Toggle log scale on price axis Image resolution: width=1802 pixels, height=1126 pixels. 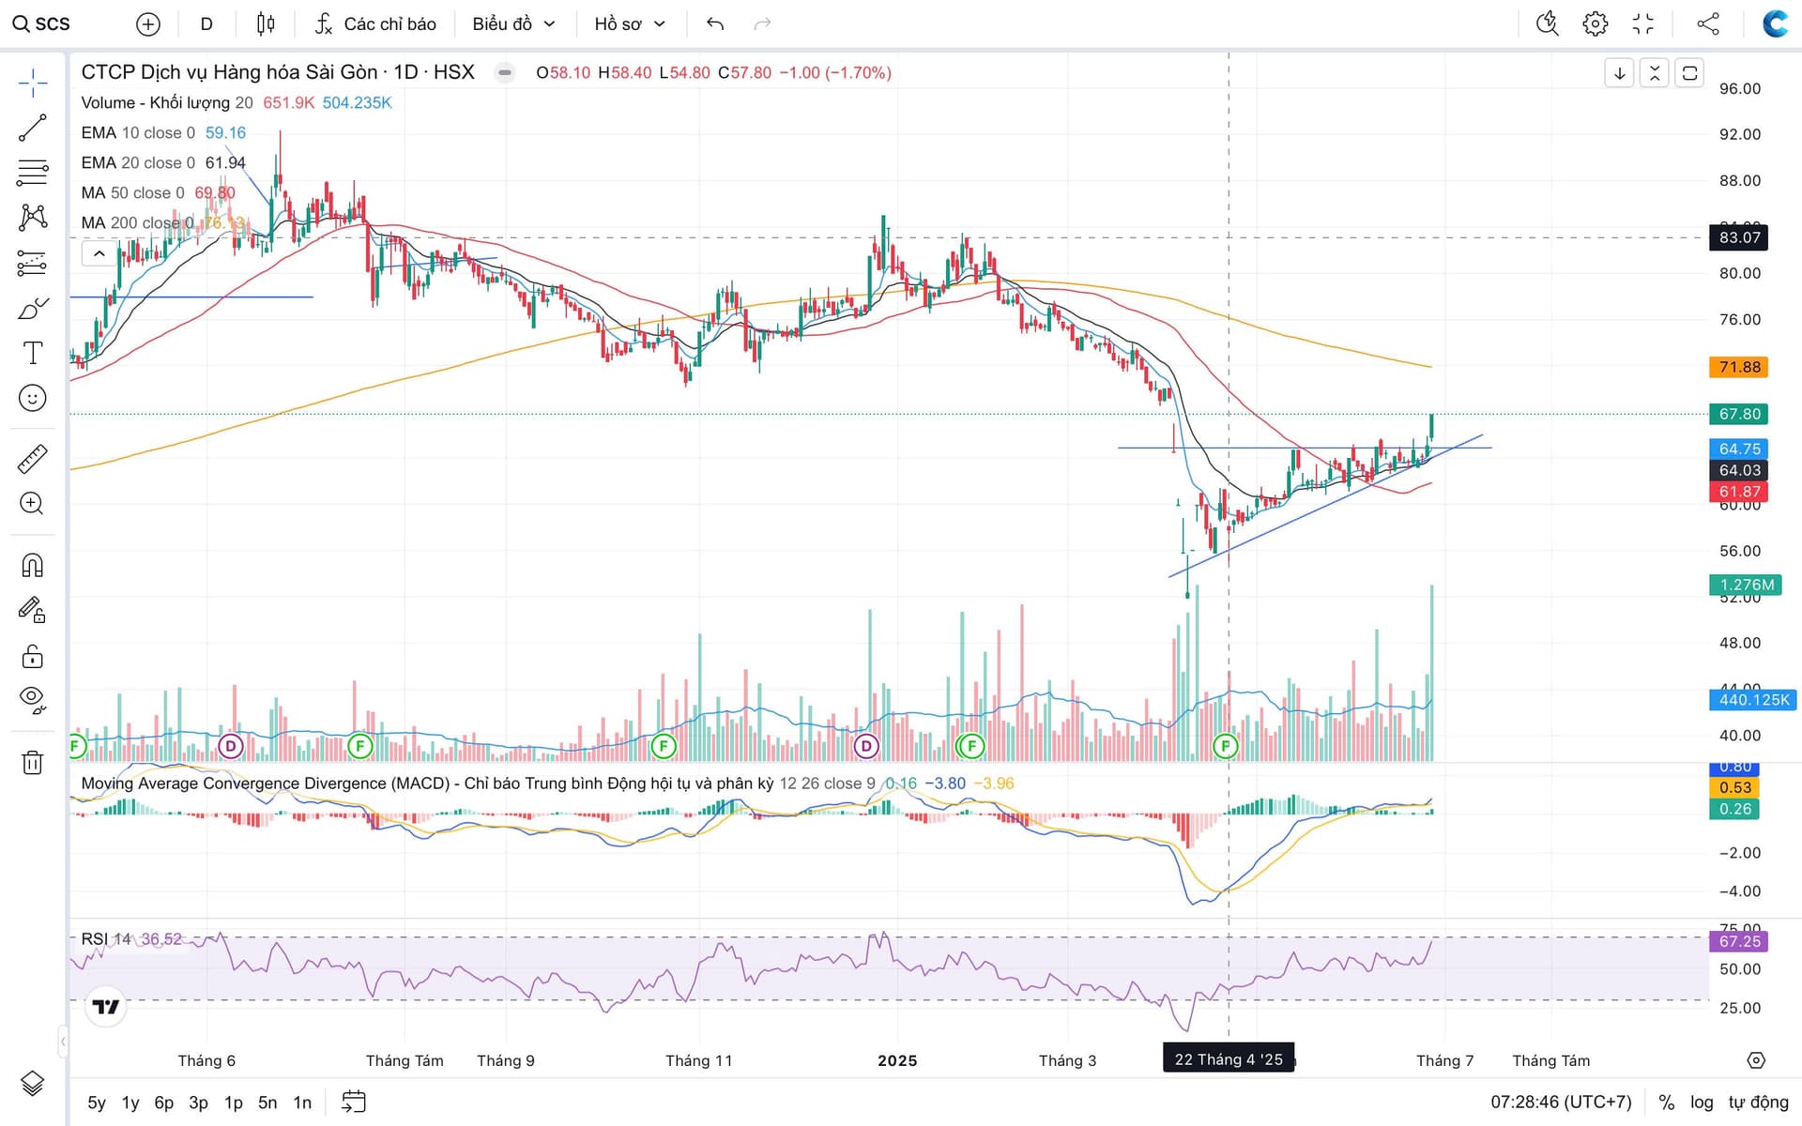pyautogui.click(x=1702, y=1102)
